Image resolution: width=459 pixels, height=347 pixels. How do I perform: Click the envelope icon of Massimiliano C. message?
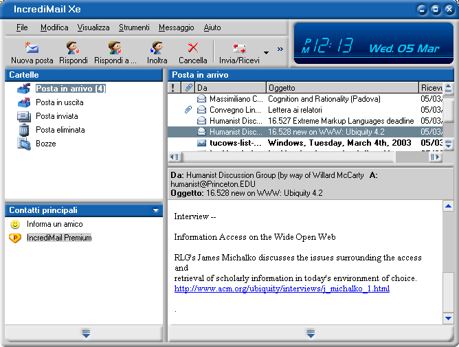(x=201, y=99)
